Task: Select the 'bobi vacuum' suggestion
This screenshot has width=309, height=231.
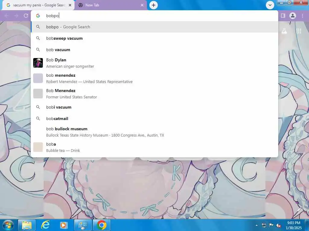Action: [x=154, y=107]
